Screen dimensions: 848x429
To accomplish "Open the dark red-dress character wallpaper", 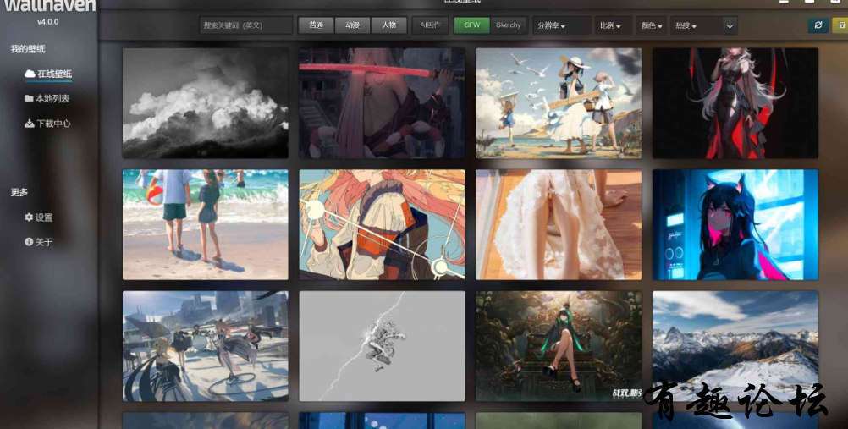I will click(735, 103).
